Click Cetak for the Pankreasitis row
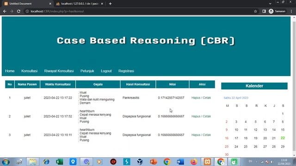The image size is (296, 166). click(x=207, y=98)
